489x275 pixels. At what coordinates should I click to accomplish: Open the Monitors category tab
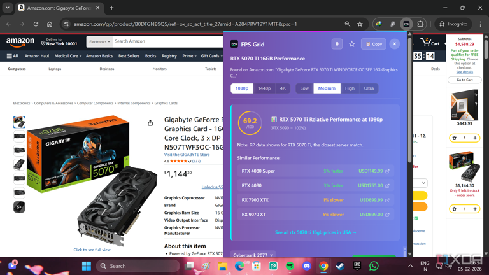click(159, 69)
